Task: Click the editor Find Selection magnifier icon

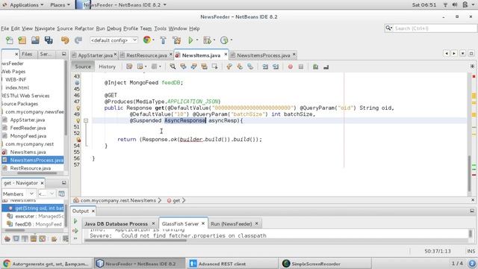Action: point(173,67)
